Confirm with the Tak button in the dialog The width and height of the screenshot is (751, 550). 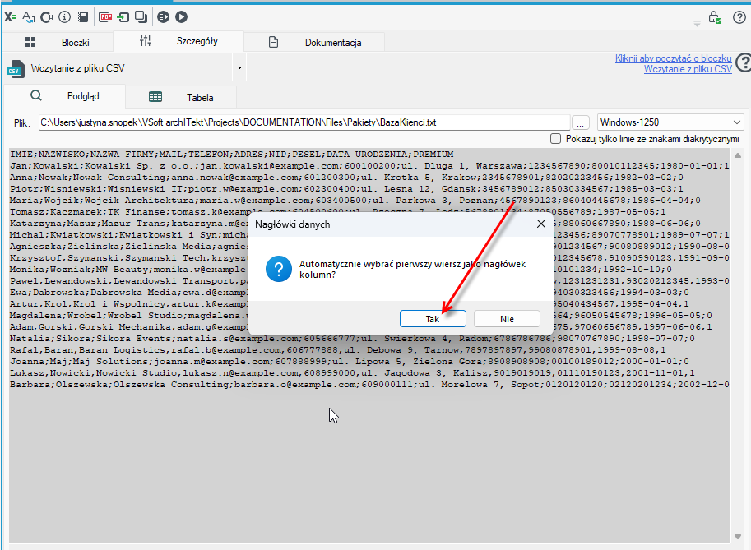tap(433, 319)
